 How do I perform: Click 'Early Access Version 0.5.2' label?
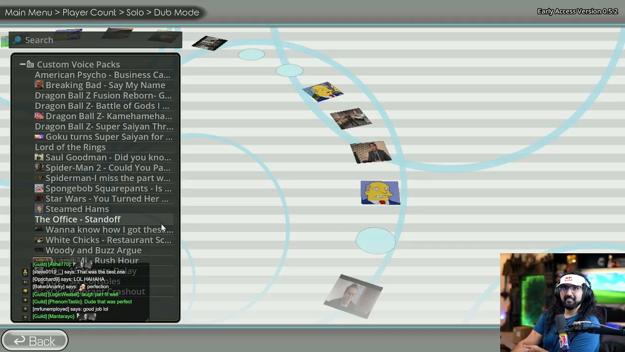tap(578, 11)
